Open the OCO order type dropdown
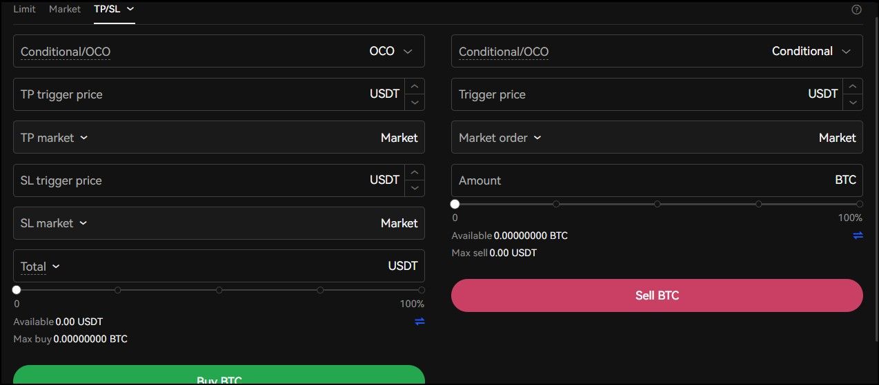This screenshot has height=385, width=879. tap(391, 52)
